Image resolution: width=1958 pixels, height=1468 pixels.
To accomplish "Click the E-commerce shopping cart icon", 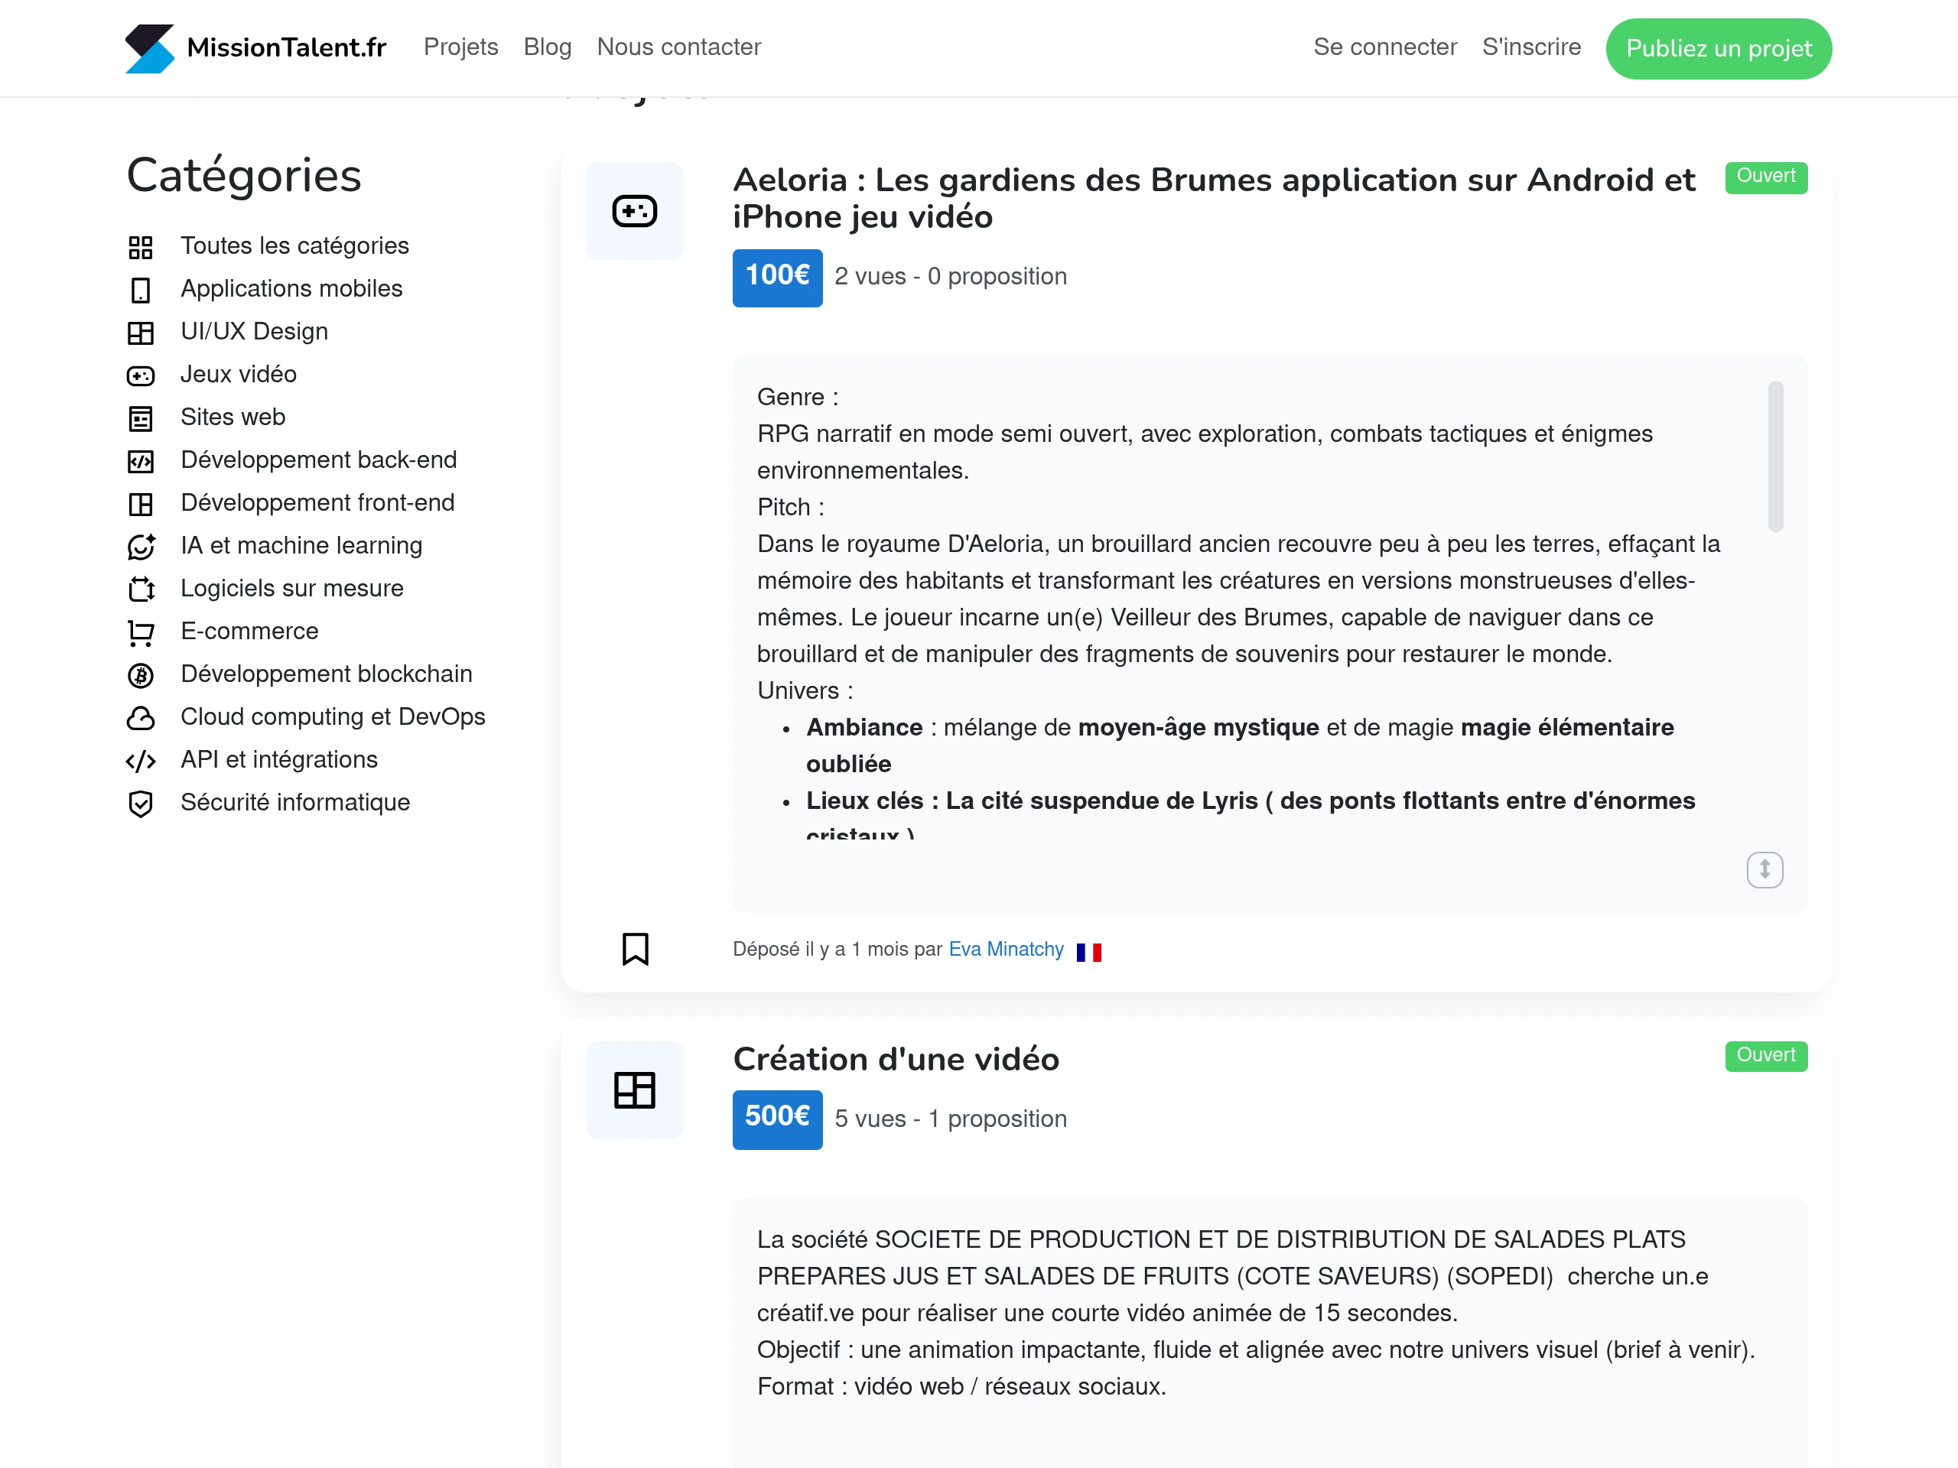I will coord(141,632).
